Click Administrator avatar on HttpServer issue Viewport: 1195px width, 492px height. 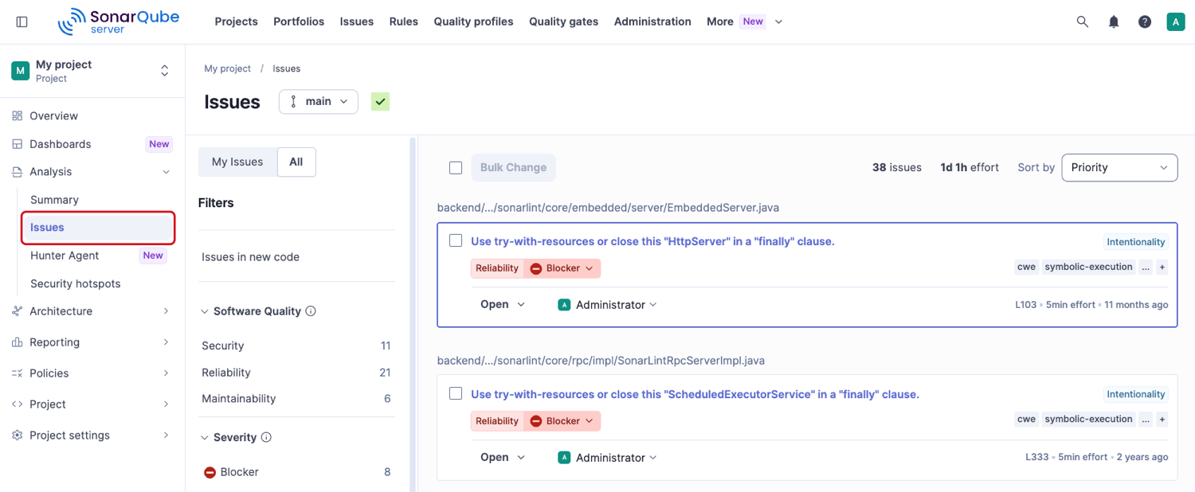coord(564,305)
